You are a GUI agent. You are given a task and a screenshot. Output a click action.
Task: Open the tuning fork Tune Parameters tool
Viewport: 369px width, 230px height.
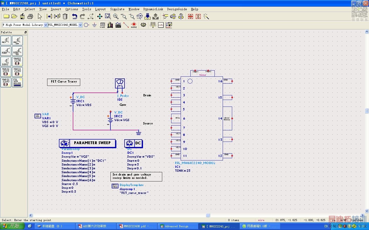click(x=153, y=25)
